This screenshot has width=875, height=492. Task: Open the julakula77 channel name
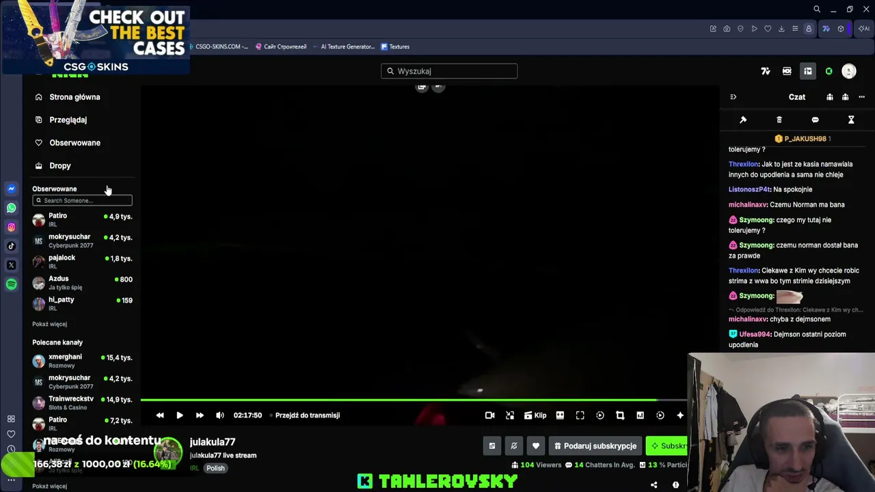pos(213,442)
